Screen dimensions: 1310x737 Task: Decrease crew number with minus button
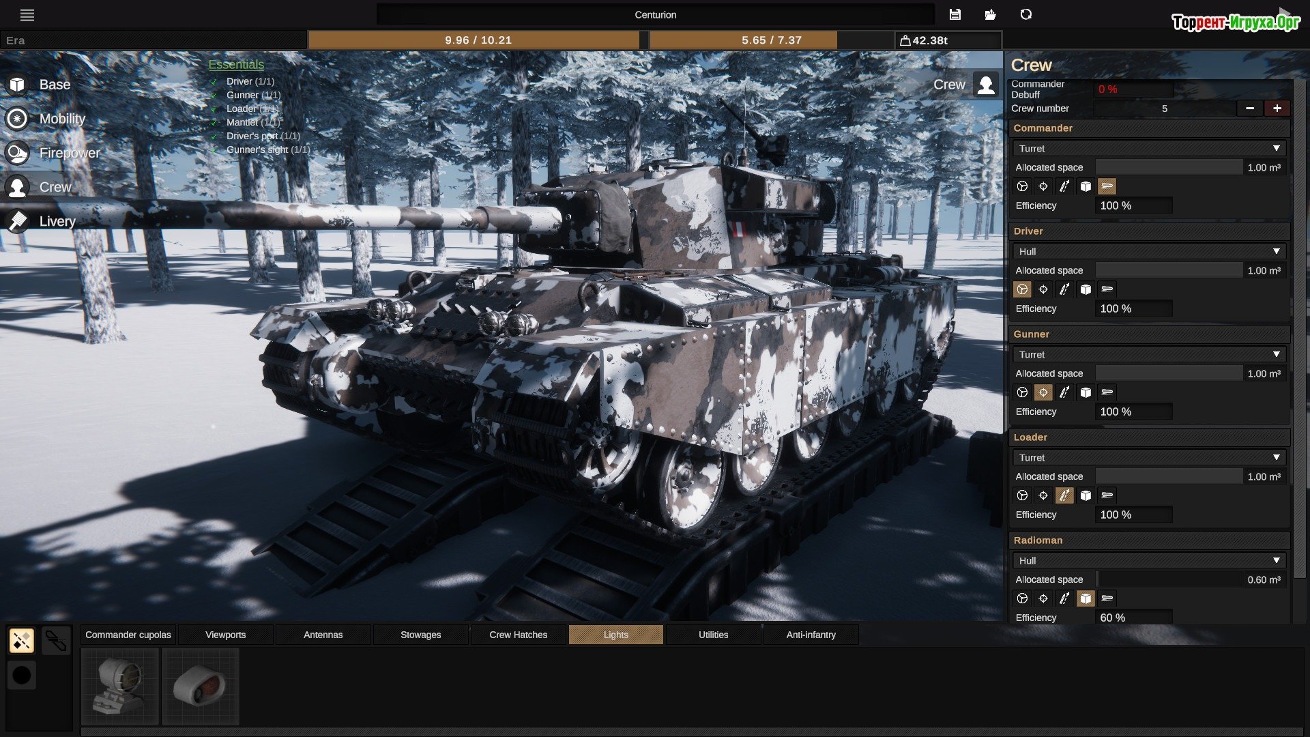(x=1250, y=109)
